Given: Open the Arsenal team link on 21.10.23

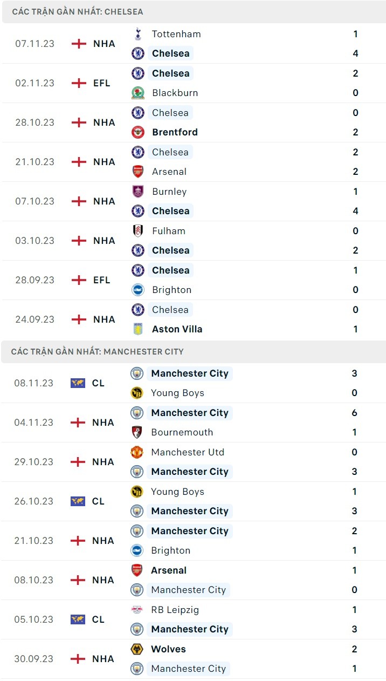Looking at the screenshot, I should pos(169,172).
